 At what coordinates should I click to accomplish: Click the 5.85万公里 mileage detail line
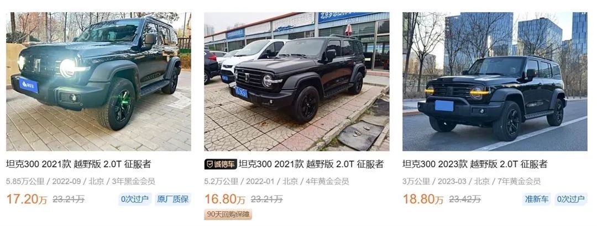[x=80, y=181]
